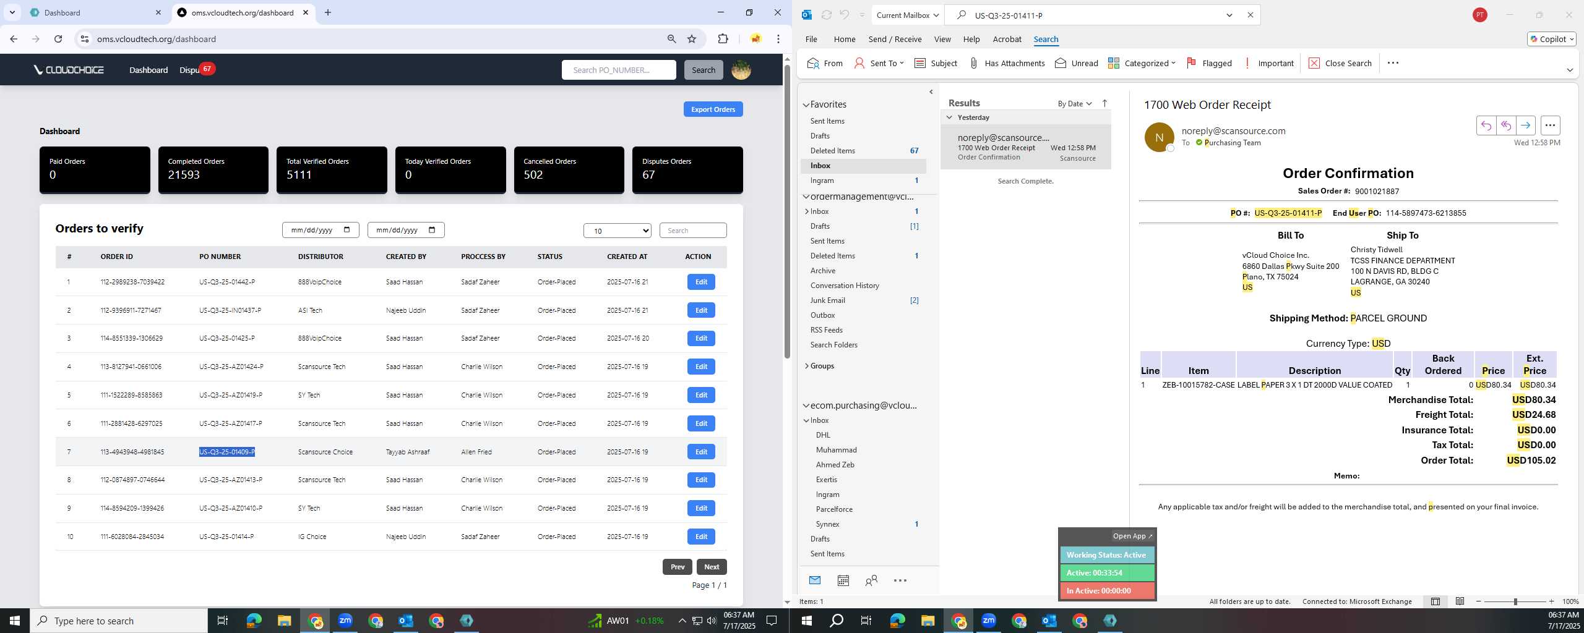Open a new Chrome tab

point(328,12)
